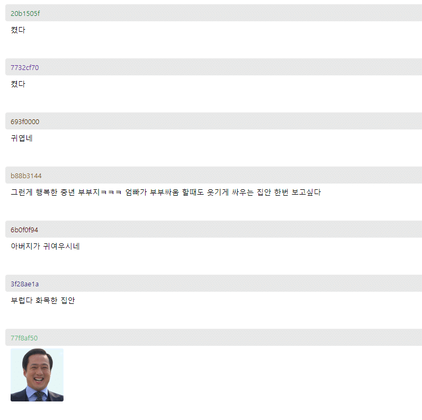Viewport: 422px width, 420px height.
Task: Click the comment 부럽다 화목한 집안
Action: click(x=42, y=300)
